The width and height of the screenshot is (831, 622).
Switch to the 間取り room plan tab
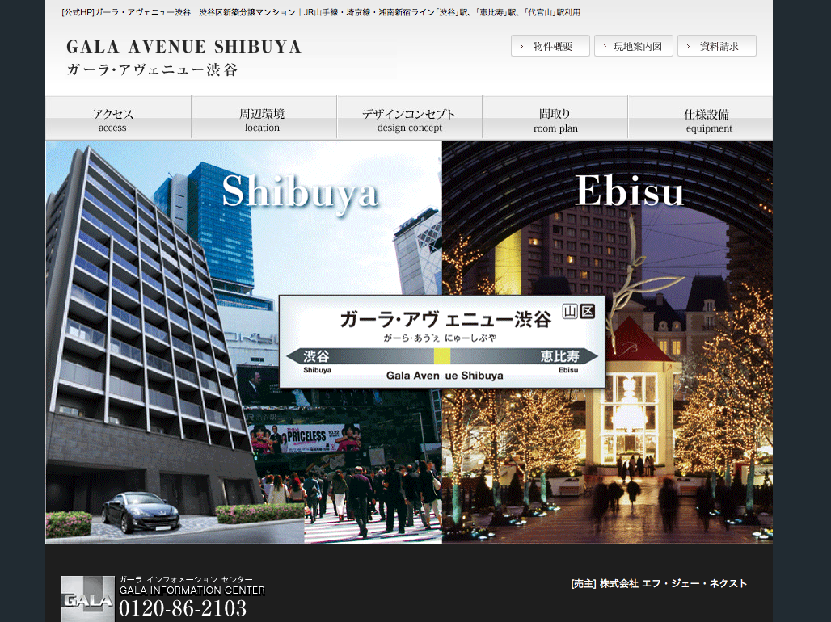[x=555, y=118]
